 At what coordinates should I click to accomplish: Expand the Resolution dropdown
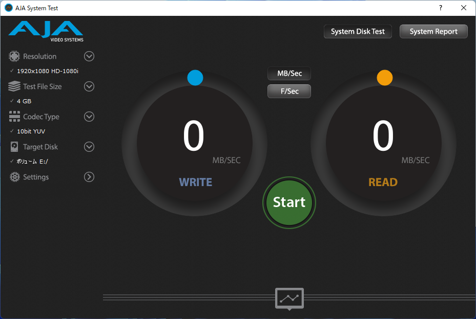[x=89, y=56]
